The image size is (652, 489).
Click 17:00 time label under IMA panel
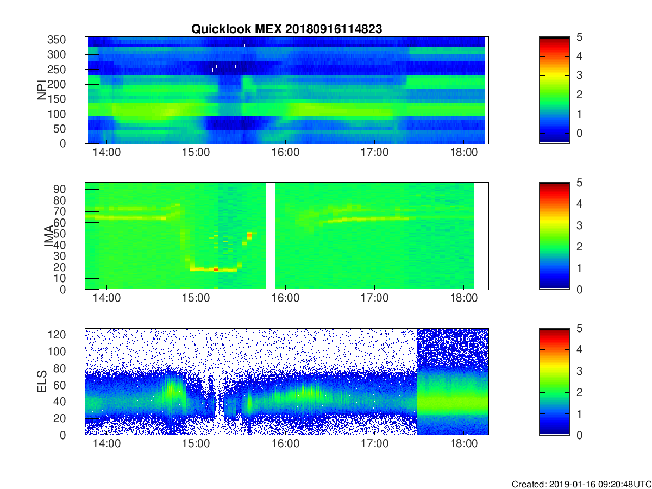374,298
